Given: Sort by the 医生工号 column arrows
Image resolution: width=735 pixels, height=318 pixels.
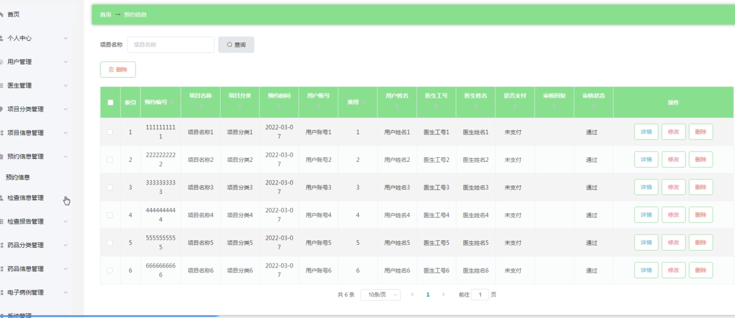Looking at the screenshot, I should tap(437, 107).
